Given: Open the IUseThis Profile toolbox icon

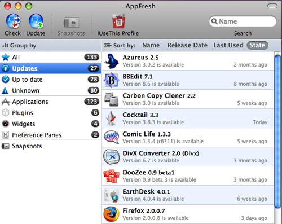Looking at the screenshot, I should 118,21.
